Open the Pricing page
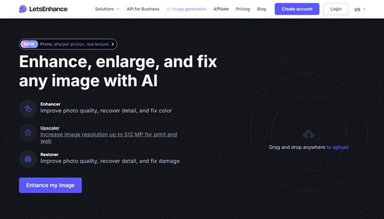 [x=243, y=9]
